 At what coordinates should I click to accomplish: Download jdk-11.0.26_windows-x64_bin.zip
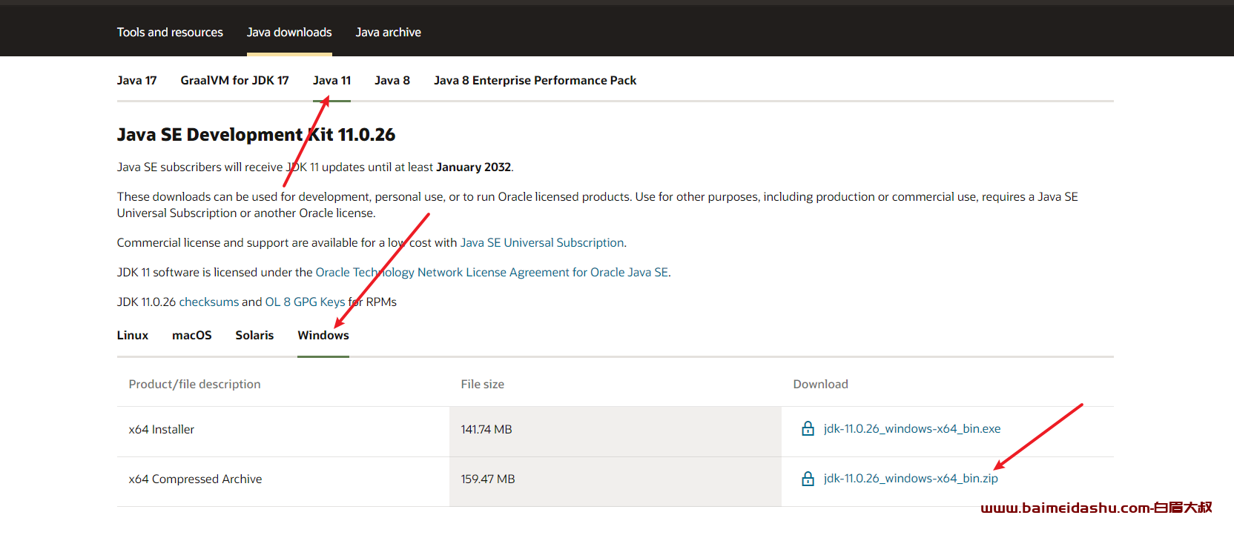(x=911, y=479)
